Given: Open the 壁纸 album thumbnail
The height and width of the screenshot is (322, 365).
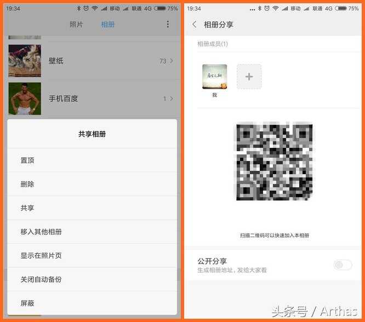Looking at the screenshot, I should tap(25, 61).
